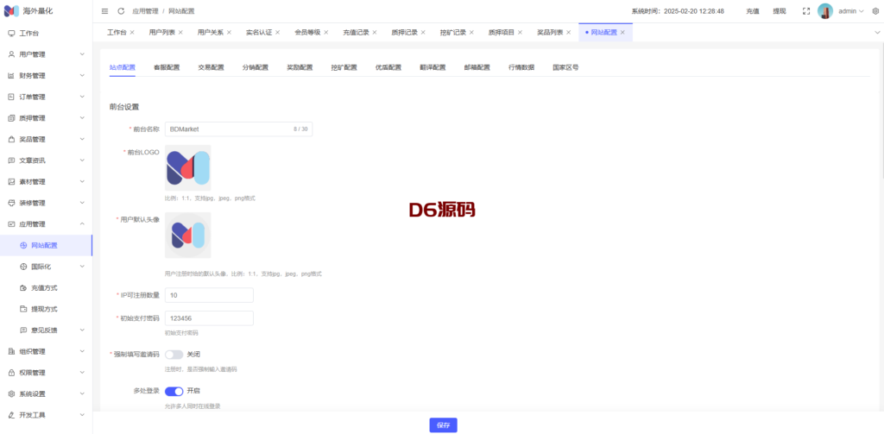Screen dimensions: 884x434
Task: Click the 质押管理 icon in sidebar
Action: (x=11, y=118)
